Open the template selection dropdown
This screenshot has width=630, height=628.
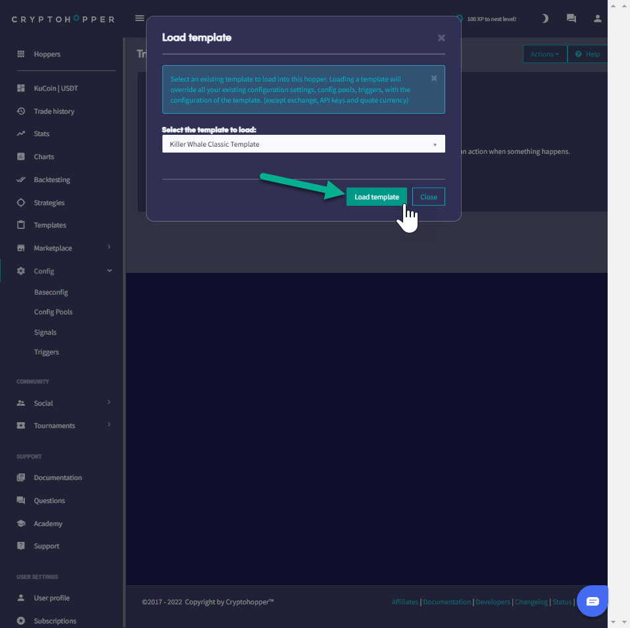(x=303, y=144)
